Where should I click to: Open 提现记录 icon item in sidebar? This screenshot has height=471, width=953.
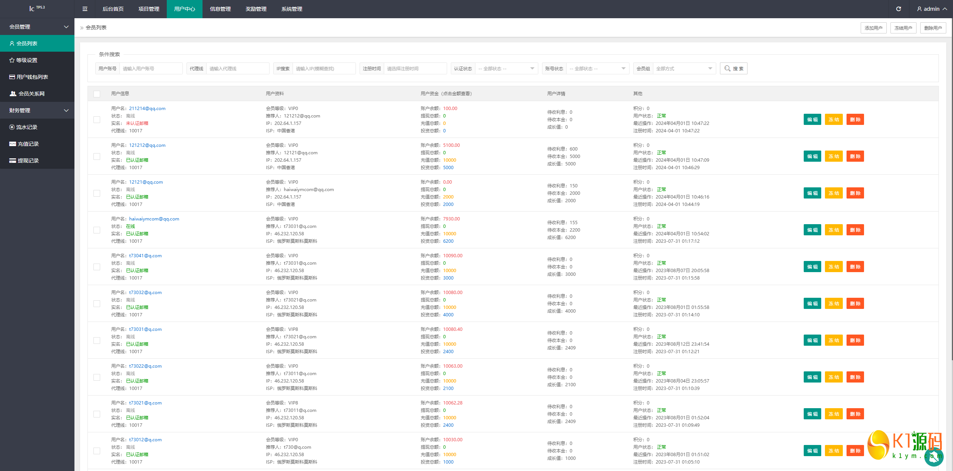tap(13, 161)
